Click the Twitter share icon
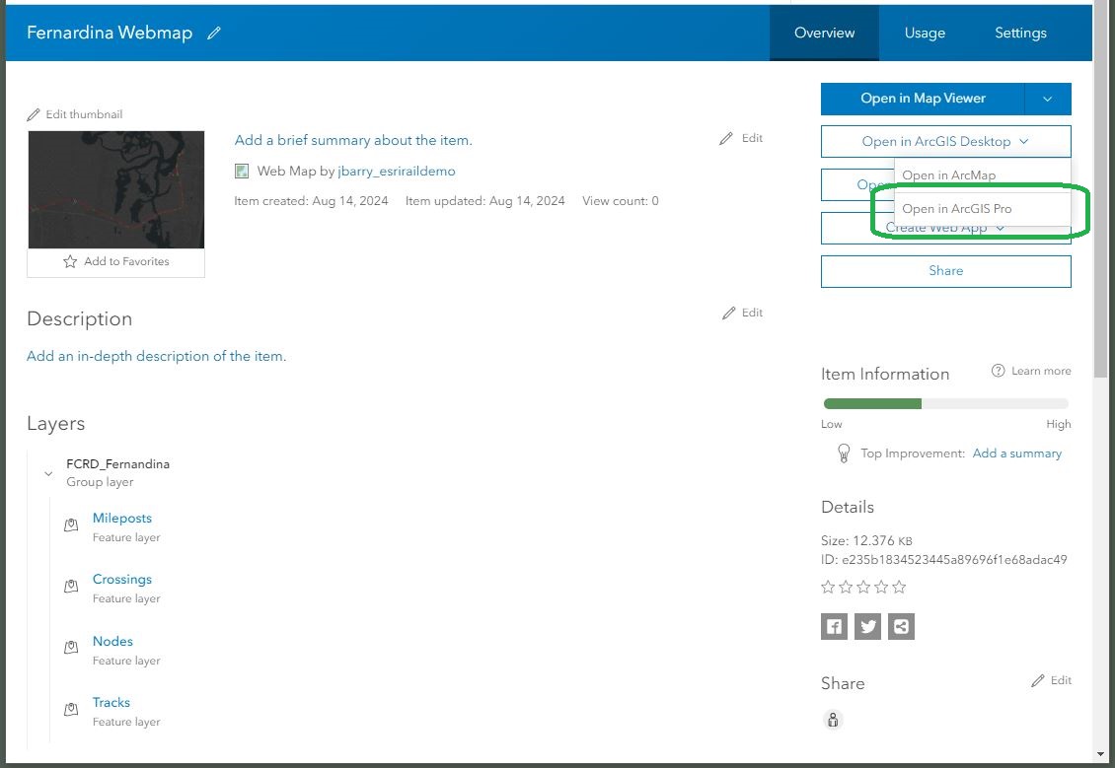The width and height of the screenshot is (1115, 768). [867, 627]
